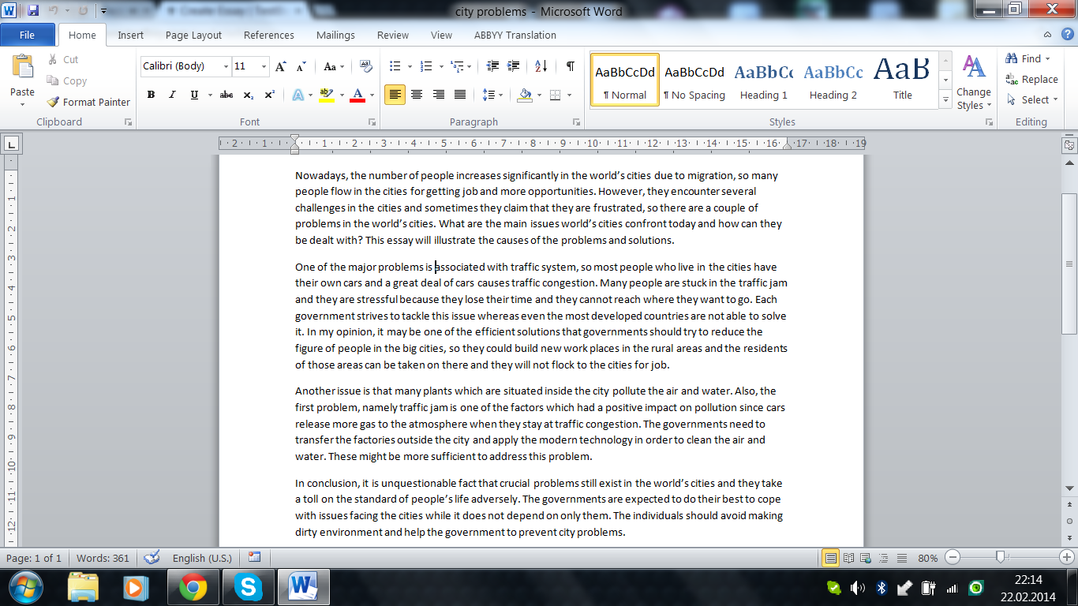
Task: Sort the selected text alphabetically
Action: 541,66
